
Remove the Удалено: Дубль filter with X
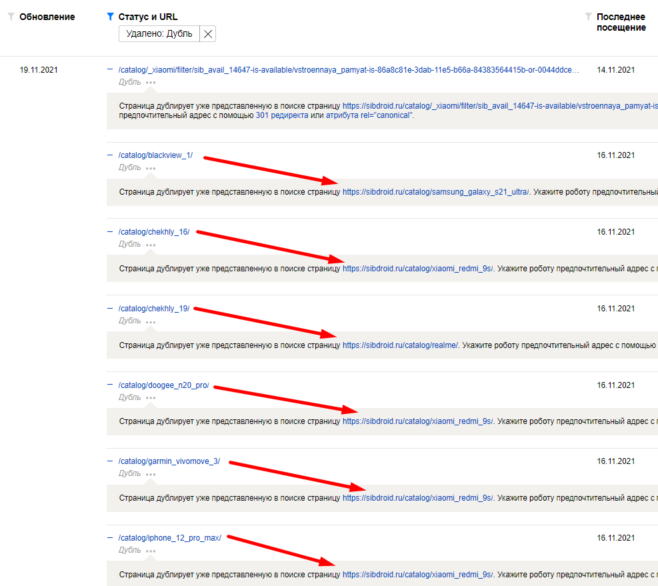point(208,34)
